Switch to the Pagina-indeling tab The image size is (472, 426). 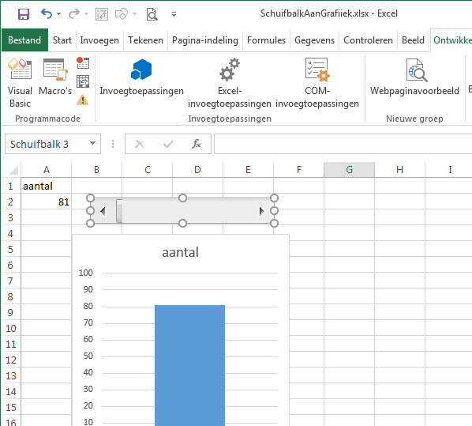tap(205, 40)
